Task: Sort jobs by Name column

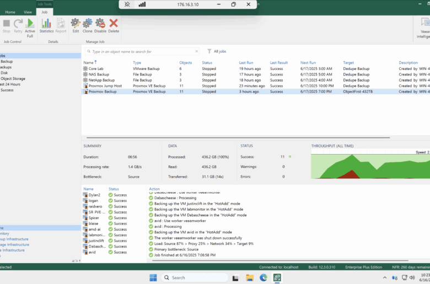Action: click(x=88, y=63)
